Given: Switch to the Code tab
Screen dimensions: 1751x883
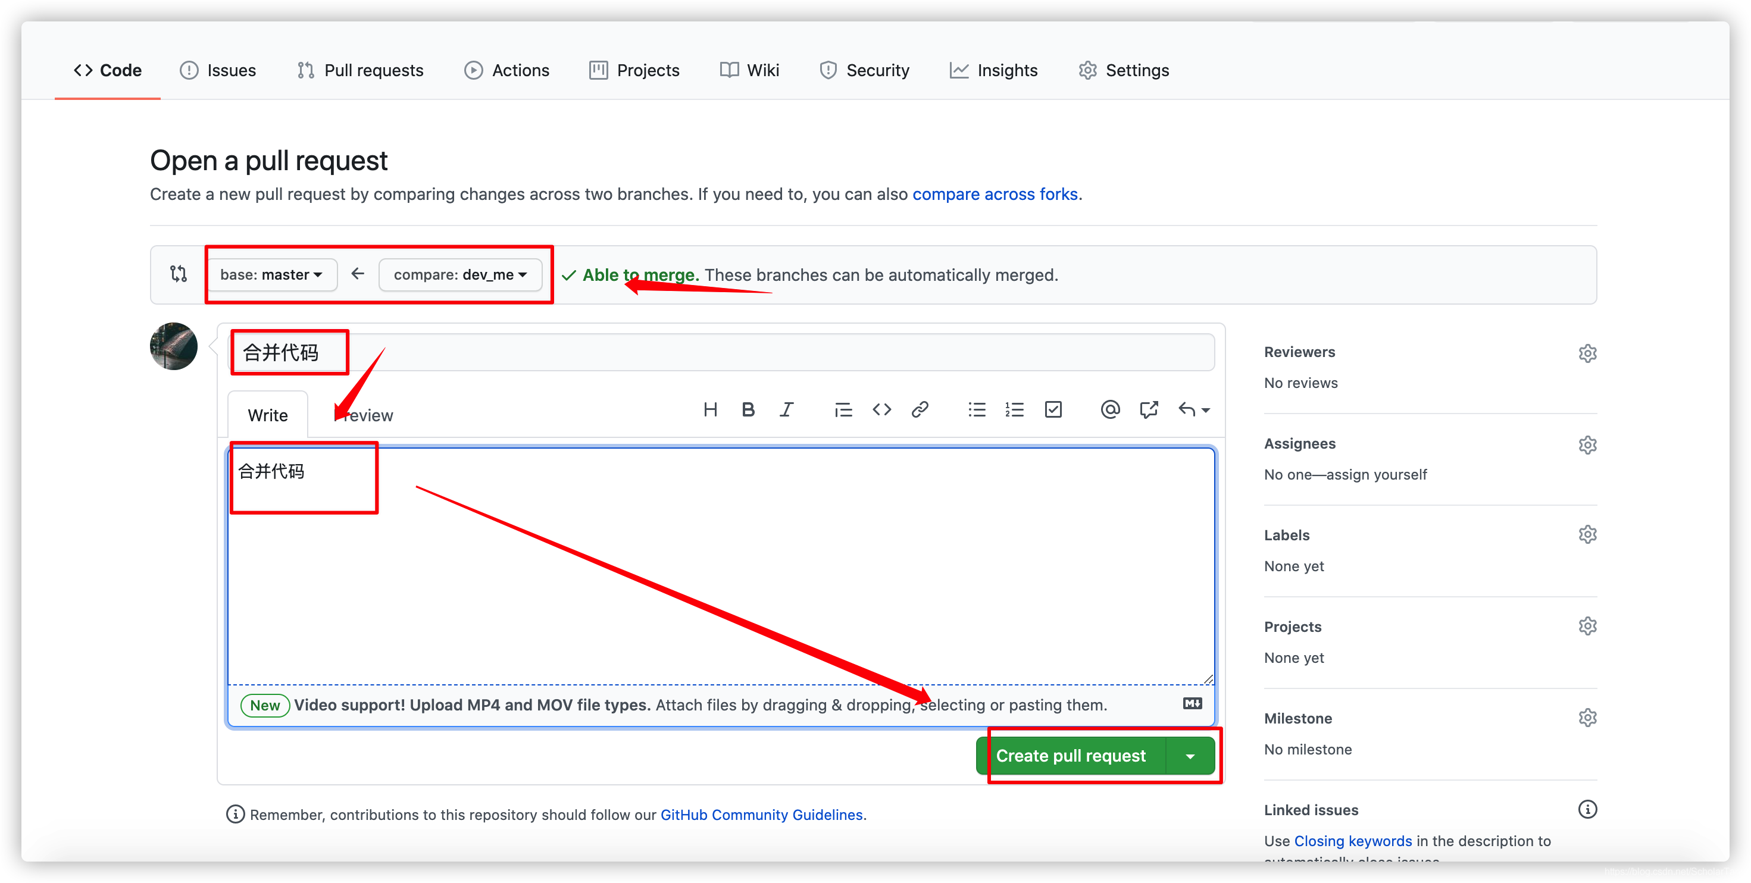Looking at the screenshot, I should tap(107, 70).
